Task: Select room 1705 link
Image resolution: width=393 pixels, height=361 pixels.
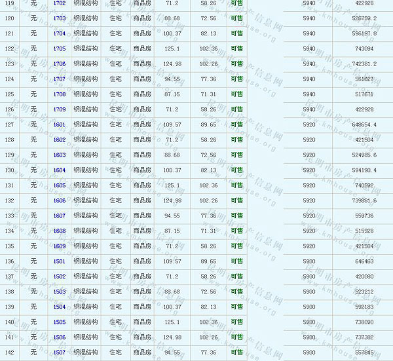Action: (x=60, y=48)
